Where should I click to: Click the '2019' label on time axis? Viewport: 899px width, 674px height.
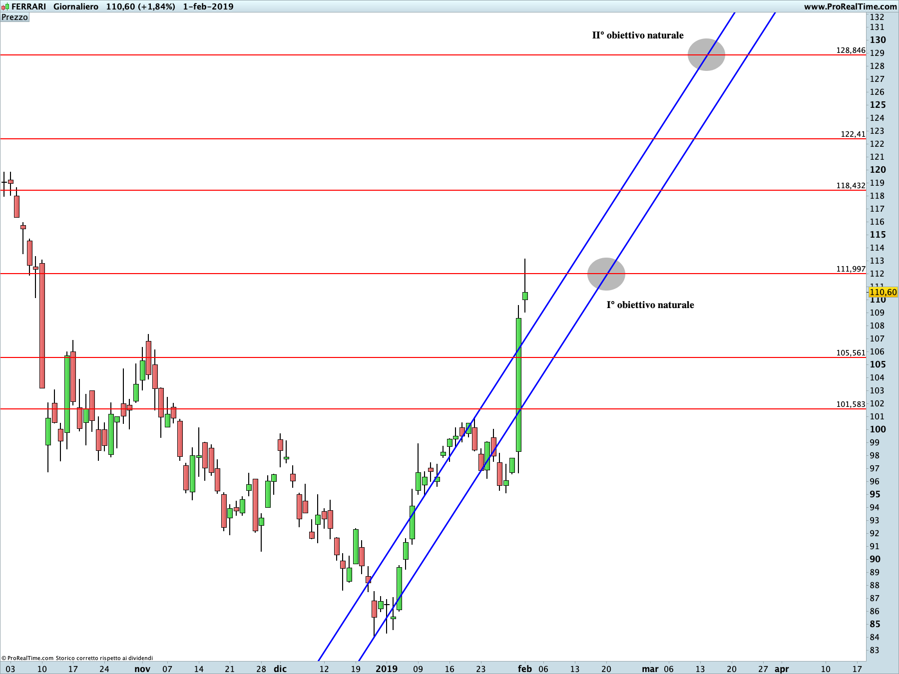pyautogui.click(x=387, y=669)
